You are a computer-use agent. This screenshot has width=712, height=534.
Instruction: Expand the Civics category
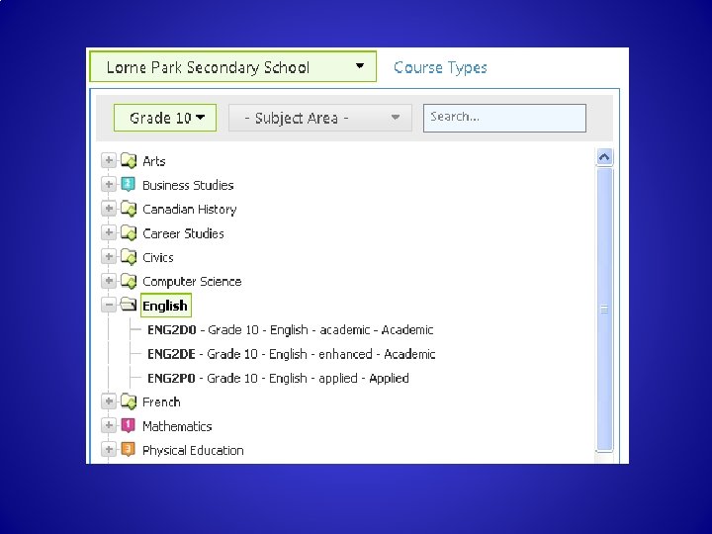(x=109, y=257)
